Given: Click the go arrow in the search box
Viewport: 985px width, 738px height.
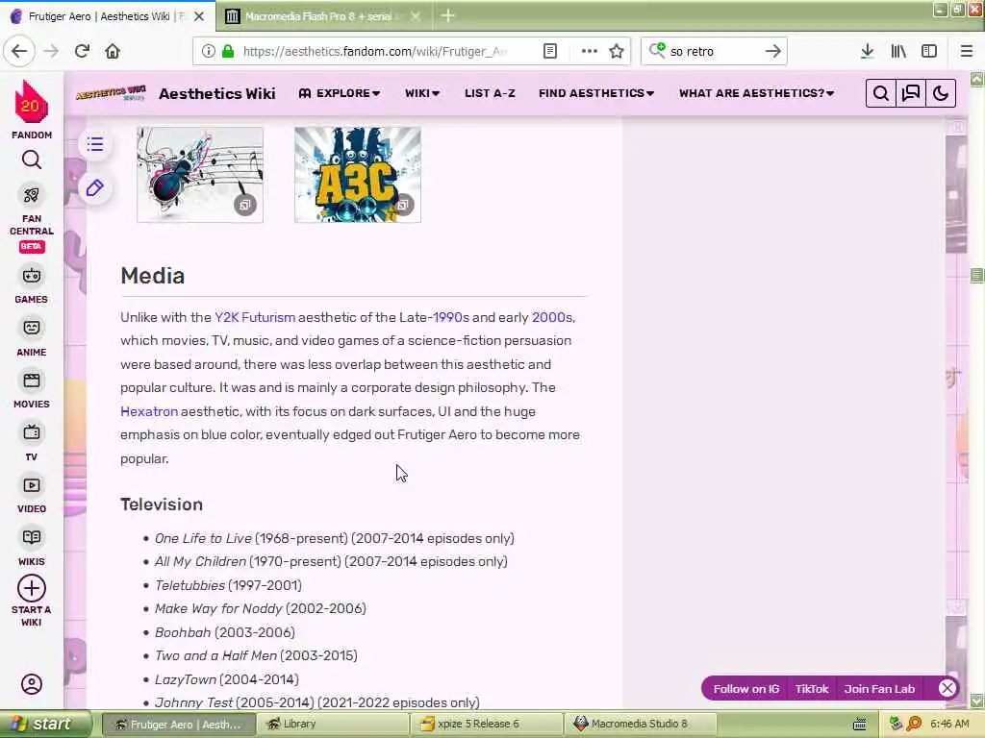Looking at the screenshot, I should pyautogui.click(x=772, y=51).
